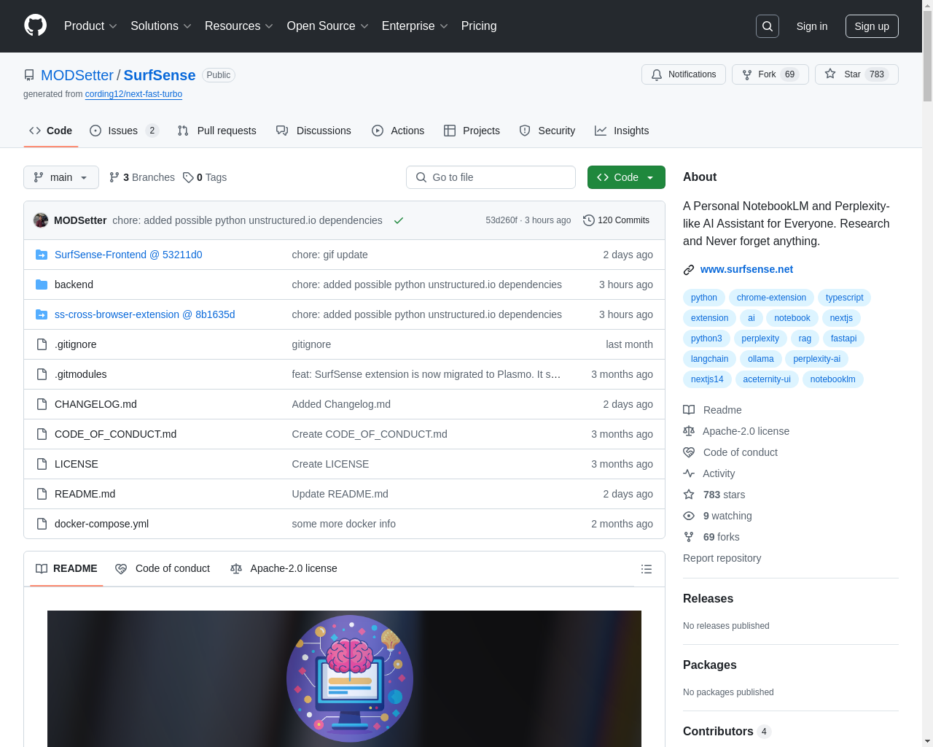Open cording12/next-fast-turbo template link
The image size is (933, 747).
pos(133,94)
